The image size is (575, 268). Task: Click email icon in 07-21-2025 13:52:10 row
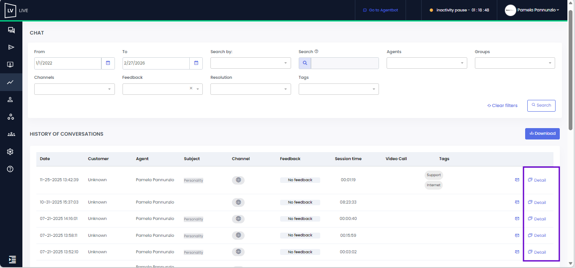pyautogui.click(x=517, y=252)
